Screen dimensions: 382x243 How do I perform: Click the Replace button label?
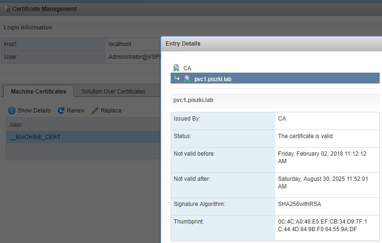tap(111, 111)
